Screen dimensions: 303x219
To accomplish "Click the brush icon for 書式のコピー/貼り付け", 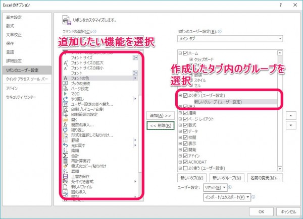I will [66, 166].
